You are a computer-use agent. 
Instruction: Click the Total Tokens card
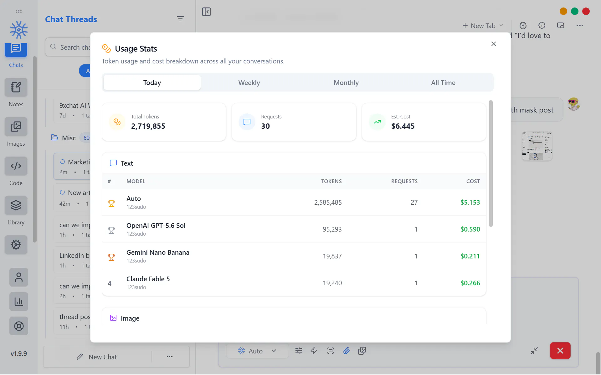tap(164, 122)
